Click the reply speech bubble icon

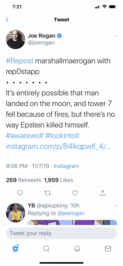(20, 193)
